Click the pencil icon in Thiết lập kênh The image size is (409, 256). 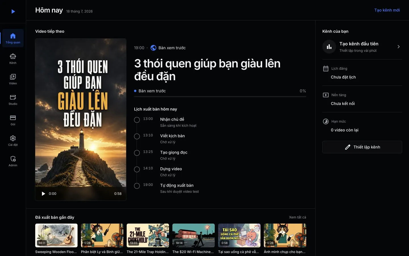pyautogui.click(x=347, y=147)
